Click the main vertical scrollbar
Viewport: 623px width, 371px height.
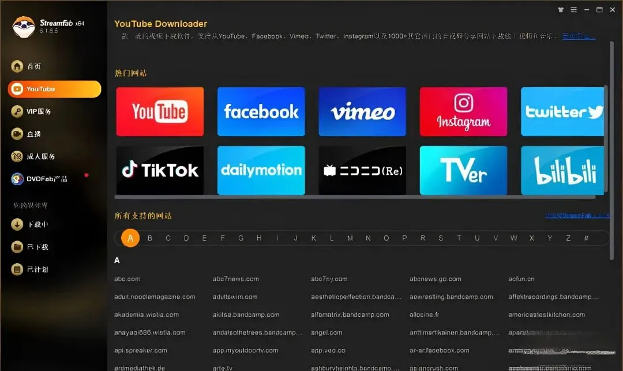611,151
